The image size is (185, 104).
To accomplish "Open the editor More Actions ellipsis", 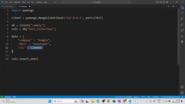I will click(177, 6).
